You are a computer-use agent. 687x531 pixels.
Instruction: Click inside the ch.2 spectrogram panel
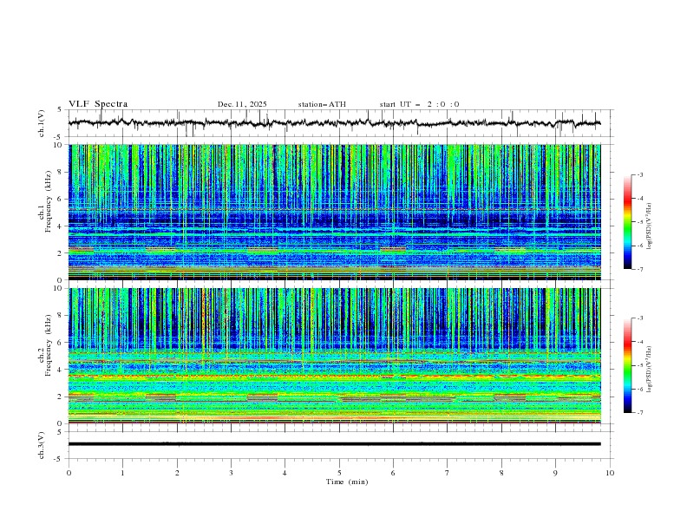click(x=335, y=356)
